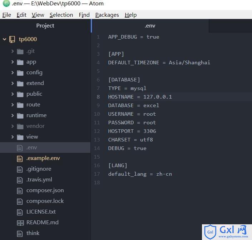Click the .env file icon in tree
252x240 pixels.
pos(20,148)
